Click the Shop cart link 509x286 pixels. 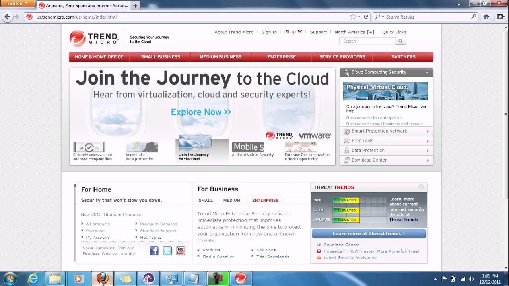click(x=293, y=32)
